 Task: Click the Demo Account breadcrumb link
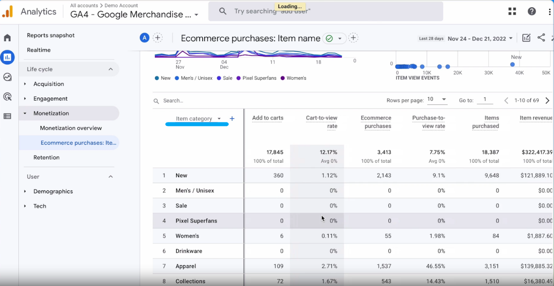pos(121,6)
